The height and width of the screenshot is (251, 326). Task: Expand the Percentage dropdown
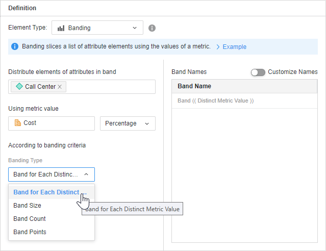point(128,123)
